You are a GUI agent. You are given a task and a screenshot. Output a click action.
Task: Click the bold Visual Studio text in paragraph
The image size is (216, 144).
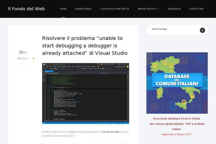pos(111,132)
